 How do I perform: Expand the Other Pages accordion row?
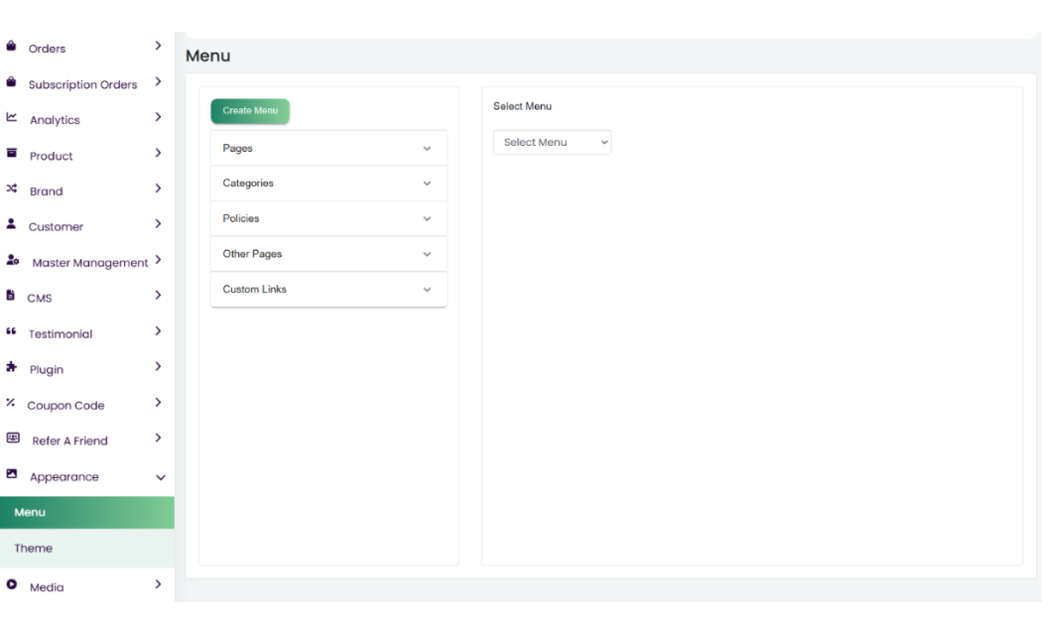(x=329, y=254)
